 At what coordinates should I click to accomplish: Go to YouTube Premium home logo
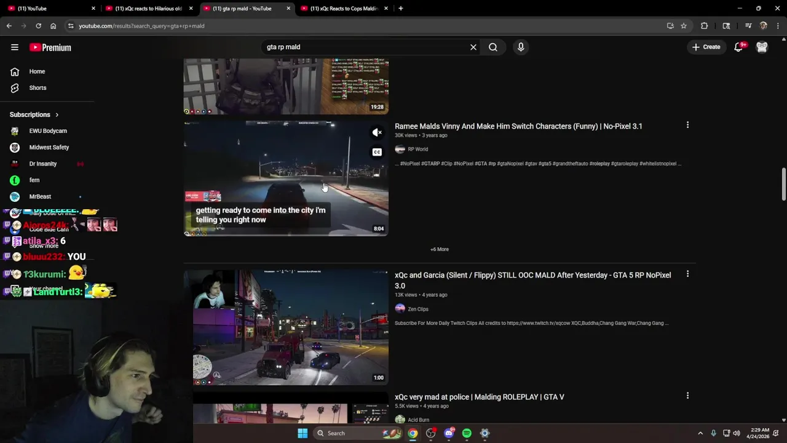(50, 47)
